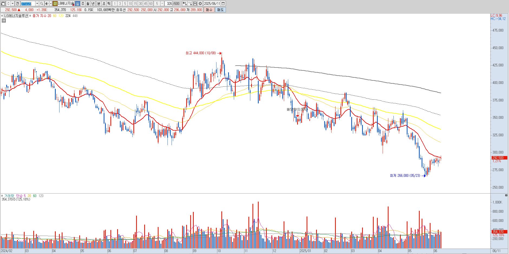Click small square marker before LG에너지솔루션 label
The image size is (509, 254).
[2, 16]
